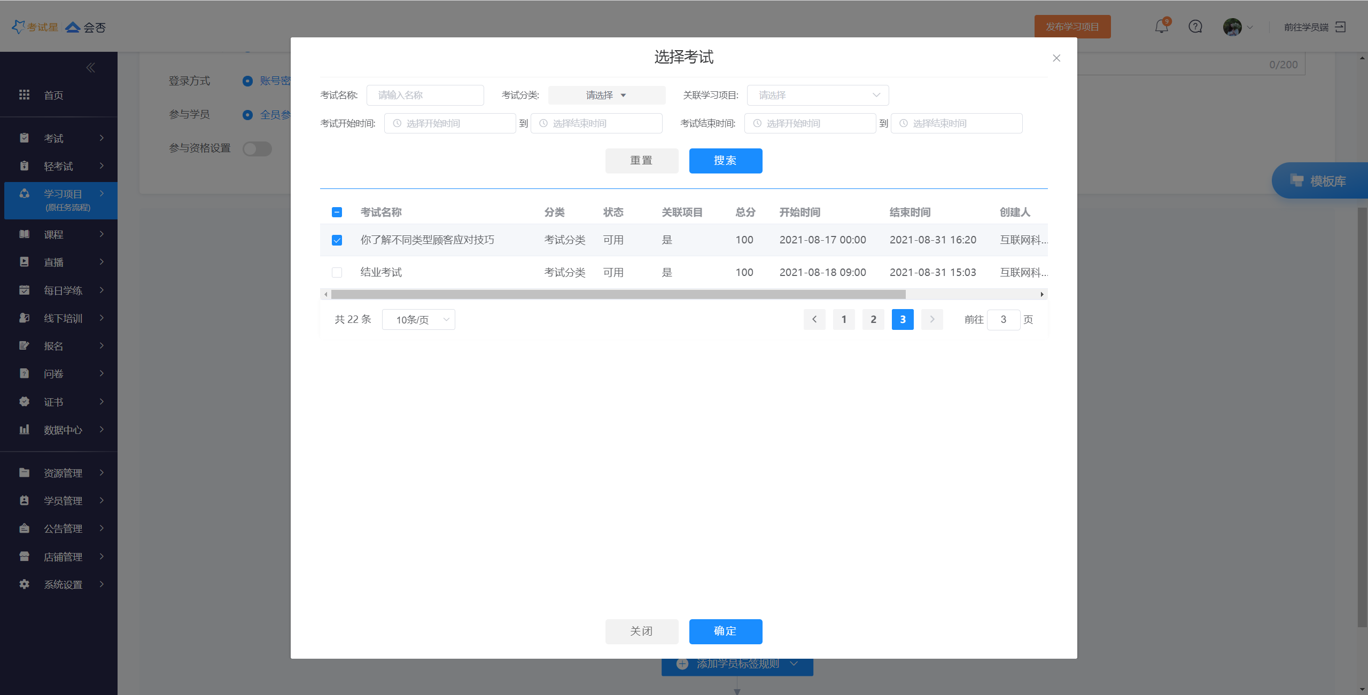Open the 关联学习项目 dropdown
The height and width of the screenshot is (695, 1368).
click(818, 96)
